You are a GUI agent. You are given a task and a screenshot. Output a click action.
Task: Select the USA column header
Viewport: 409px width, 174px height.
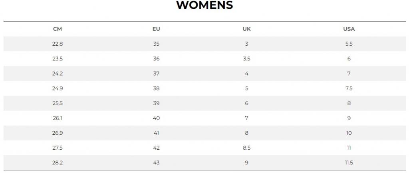pos(349,29)
